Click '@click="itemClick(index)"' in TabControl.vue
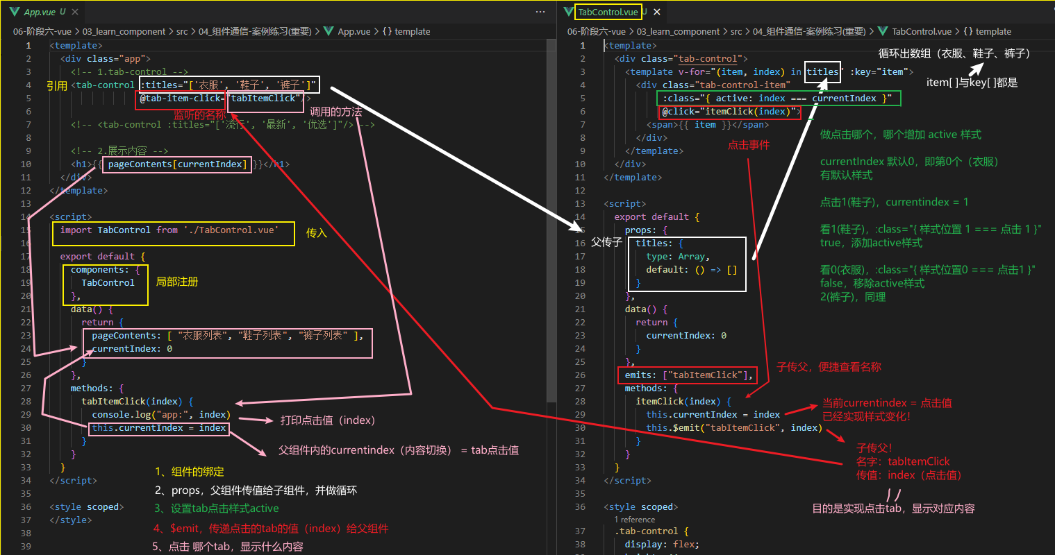 [x=729, y=111]
